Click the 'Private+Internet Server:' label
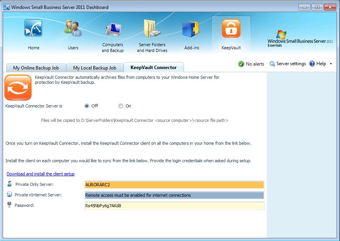 [x=38, y=195]
